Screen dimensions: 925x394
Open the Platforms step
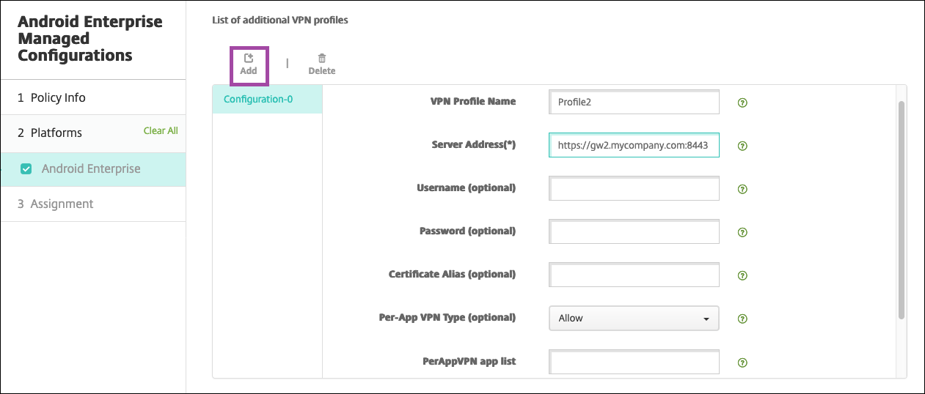[x=50, y=133]
